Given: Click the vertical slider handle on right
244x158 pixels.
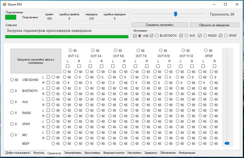Looking at the screenshot, I should point(227,143).
